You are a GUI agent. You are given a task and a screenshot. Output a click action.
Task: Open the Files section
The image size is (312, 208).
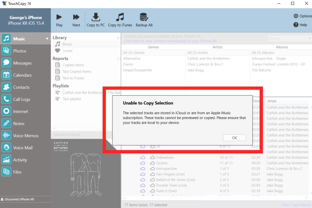click(x=25, y=172)
